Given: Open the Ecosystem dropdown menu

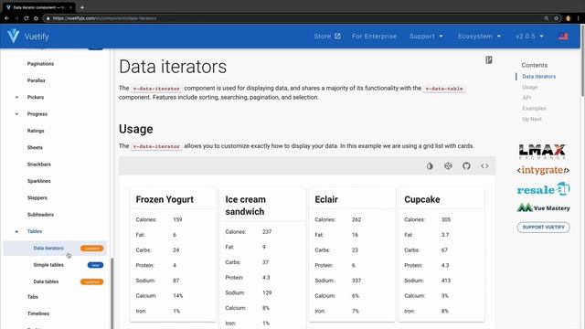Looking at the screenshot, I should (479, 37).
